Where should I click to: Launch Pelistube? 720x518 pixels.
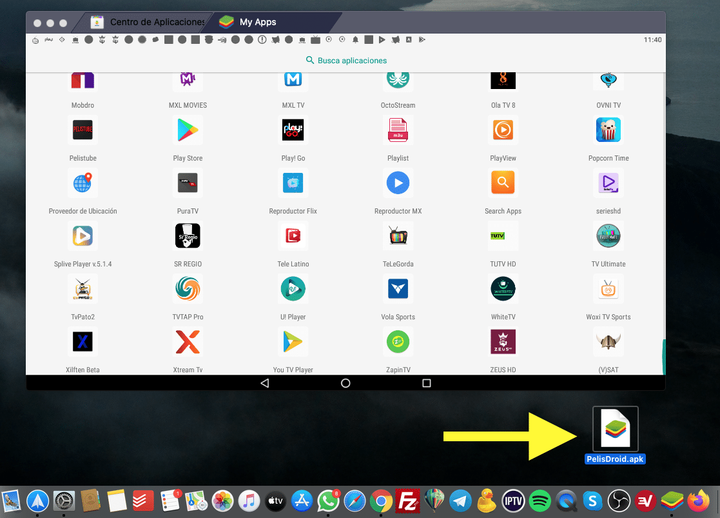(x=83, y=130)
